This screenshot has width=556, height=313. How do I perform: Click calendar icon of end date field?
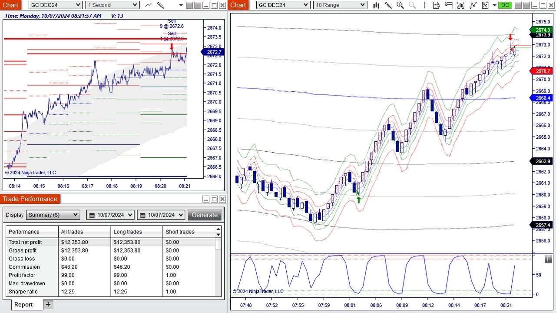(x=142, y=215)
